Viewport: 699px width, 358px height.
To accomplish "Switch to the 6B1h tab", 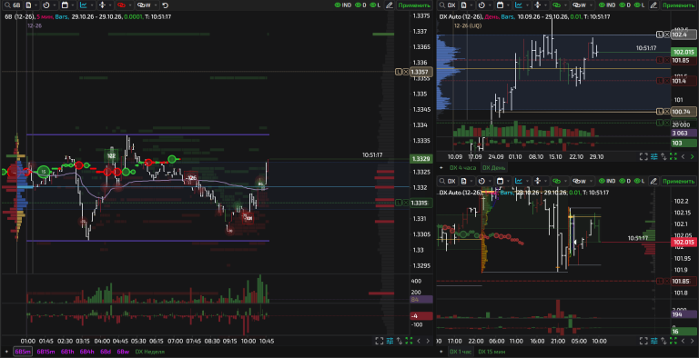I will click(67, 352).
